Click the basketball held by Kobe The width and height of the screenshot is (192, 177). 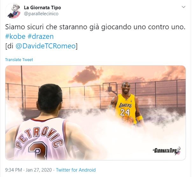click(128, 120)
